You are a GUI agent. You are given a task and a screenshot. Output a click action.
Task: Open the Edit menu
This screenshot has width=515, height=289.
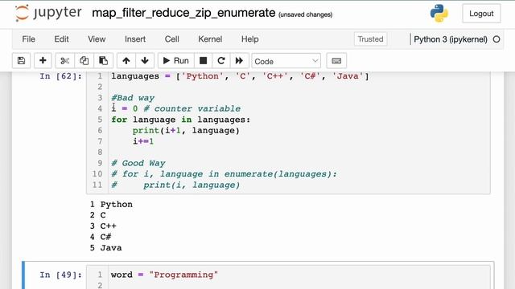[x=61, y=39]
